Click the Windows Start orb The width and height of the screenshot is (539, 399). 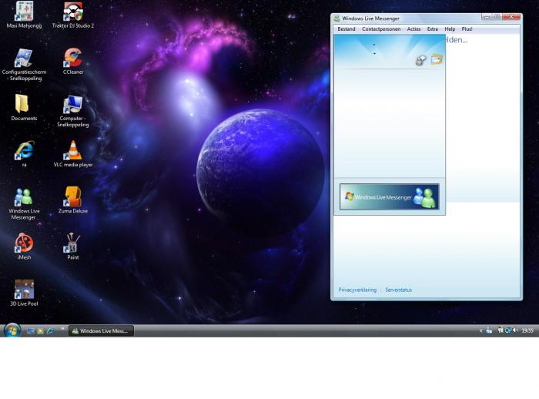tap(12, 330)
